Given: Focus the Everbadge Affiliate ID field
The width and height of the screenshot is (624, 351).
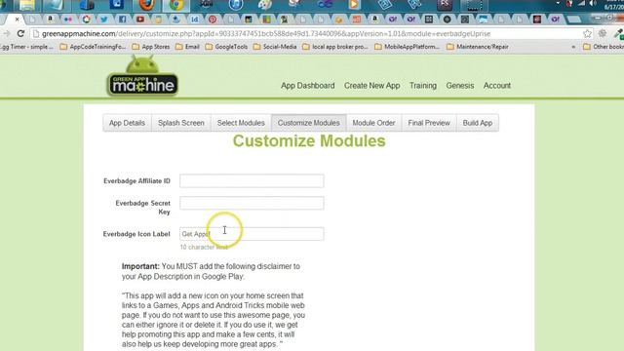Looking at the screenshot, I should click(252, 181).
